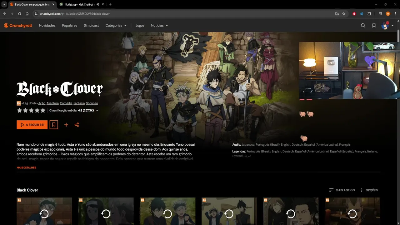Click the plus icon to add to Crunchylist

66,125
